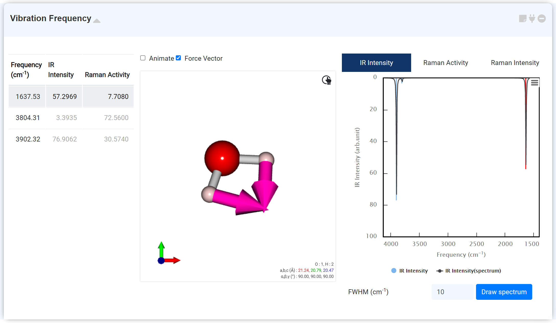The image size is (556, 323).
Task: Enable the Animate checkbox
Action: (x=143, y=58)
